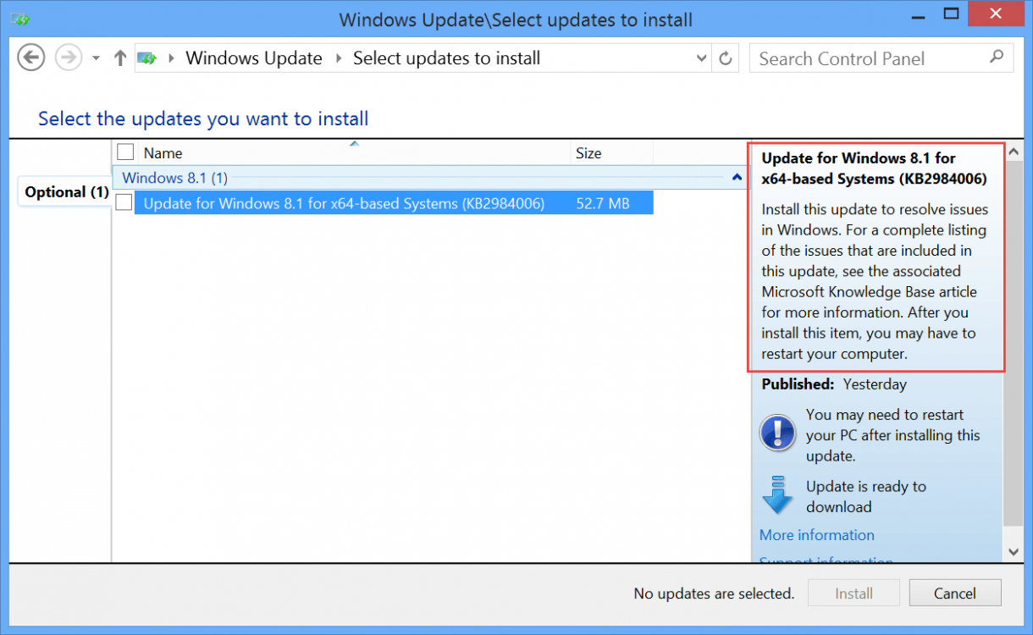This screenshot has height=635, width=1033.
Task: Click the restart warning exclamation icon
Action: (x=777, y=433)
